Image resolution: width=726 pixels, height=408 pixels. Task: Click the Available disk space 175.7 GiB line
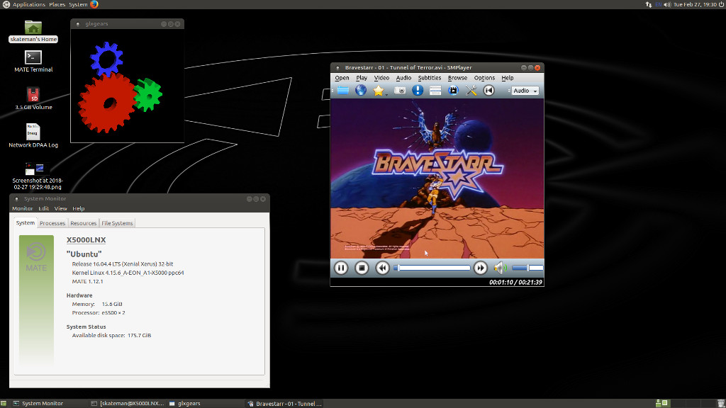(111, 335)
